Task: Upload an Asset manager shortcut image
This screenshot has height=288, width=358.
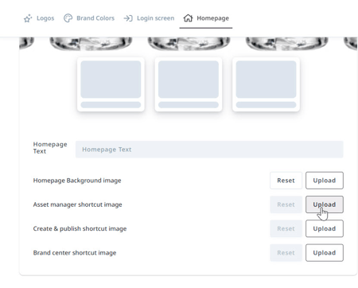Action: coord(325,204)
